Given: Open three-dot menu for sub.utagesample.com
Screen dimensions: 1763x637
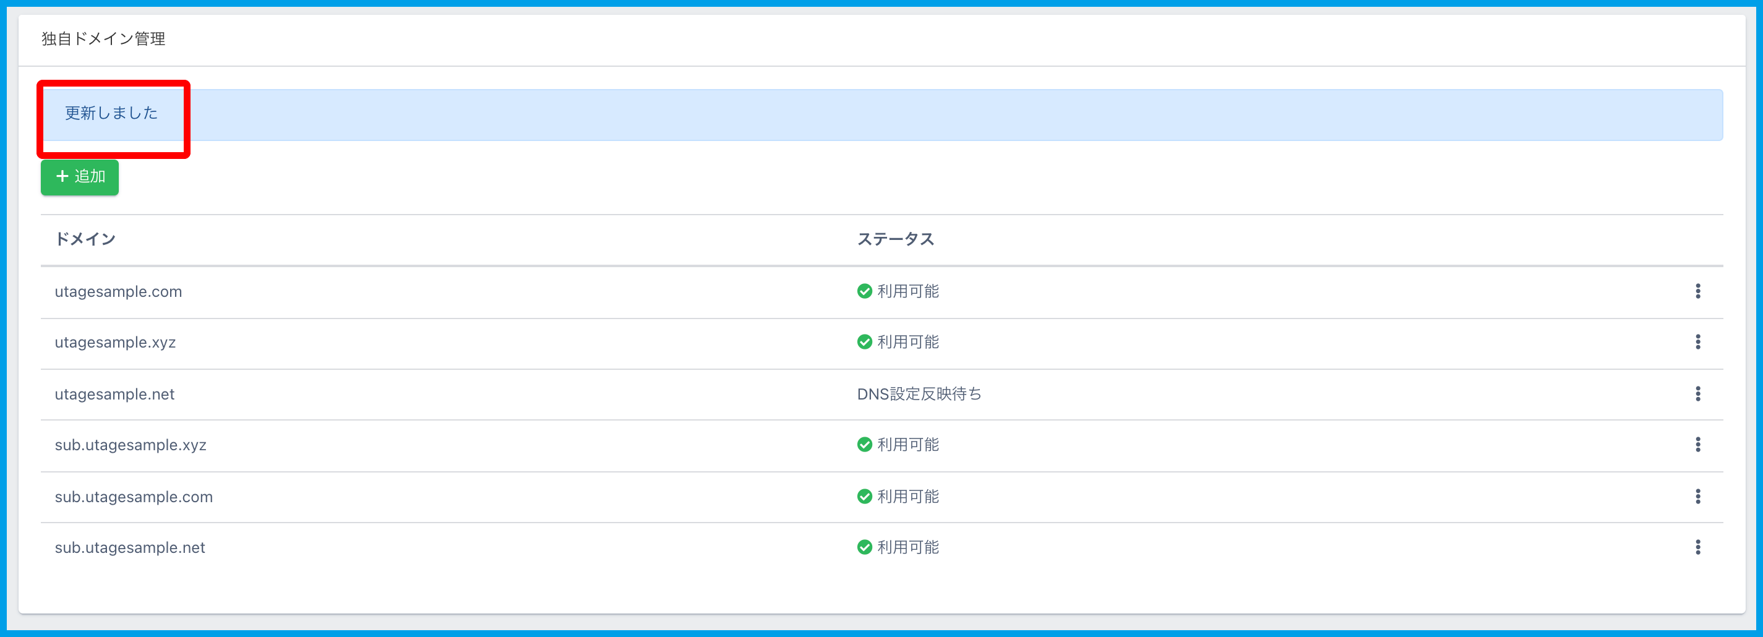Looking at the screenshot, I should coord(1697,497).
